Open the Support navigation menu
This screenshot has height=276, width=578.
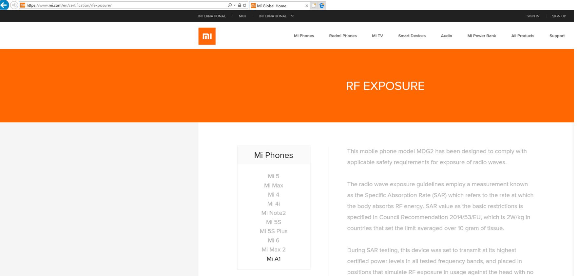(x=557, y=36)
